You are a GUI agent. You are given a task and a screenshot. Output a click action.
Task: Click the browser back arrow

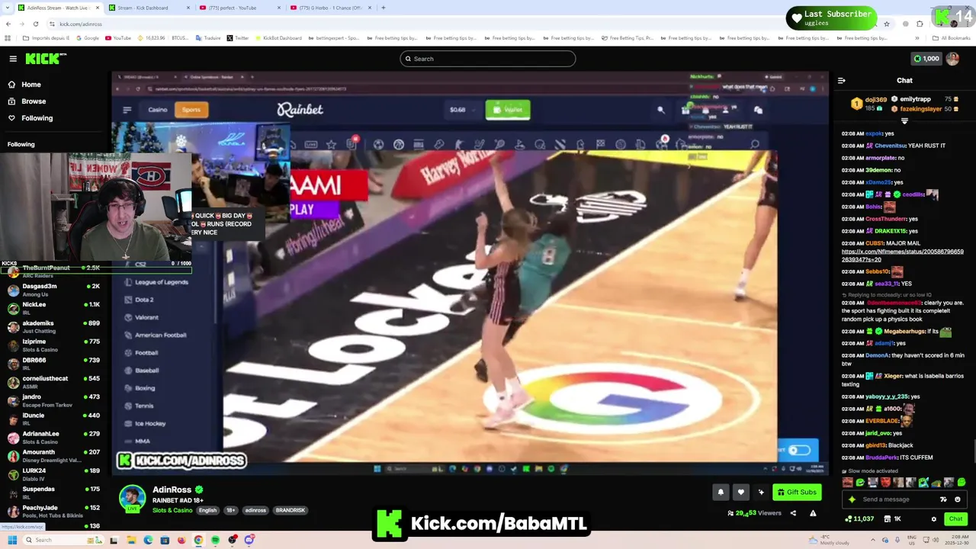pos(8,24)
